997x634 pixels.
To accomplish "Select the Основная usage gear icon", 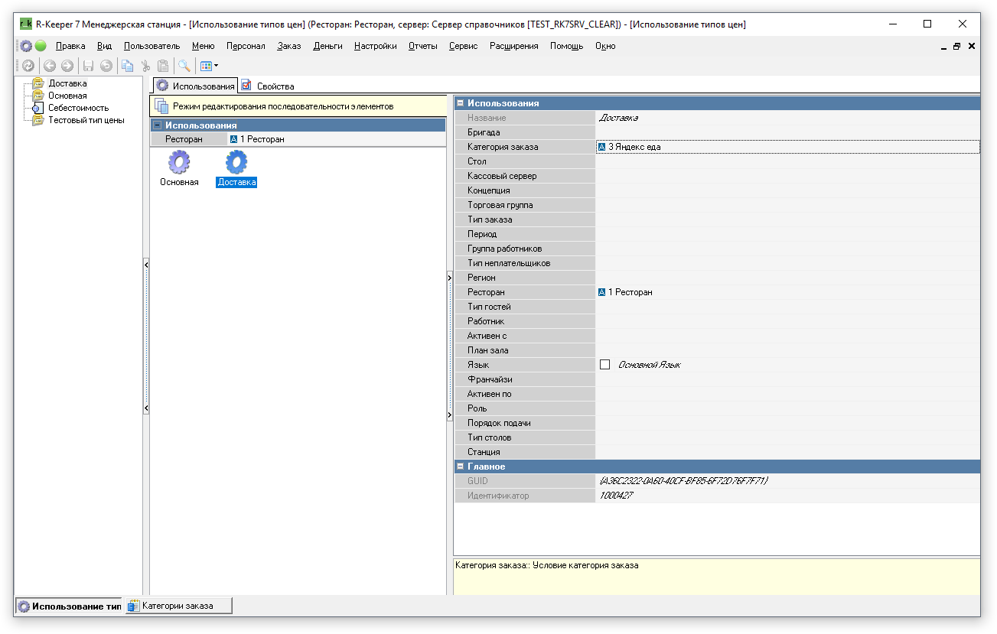I will tap(179, 162).
